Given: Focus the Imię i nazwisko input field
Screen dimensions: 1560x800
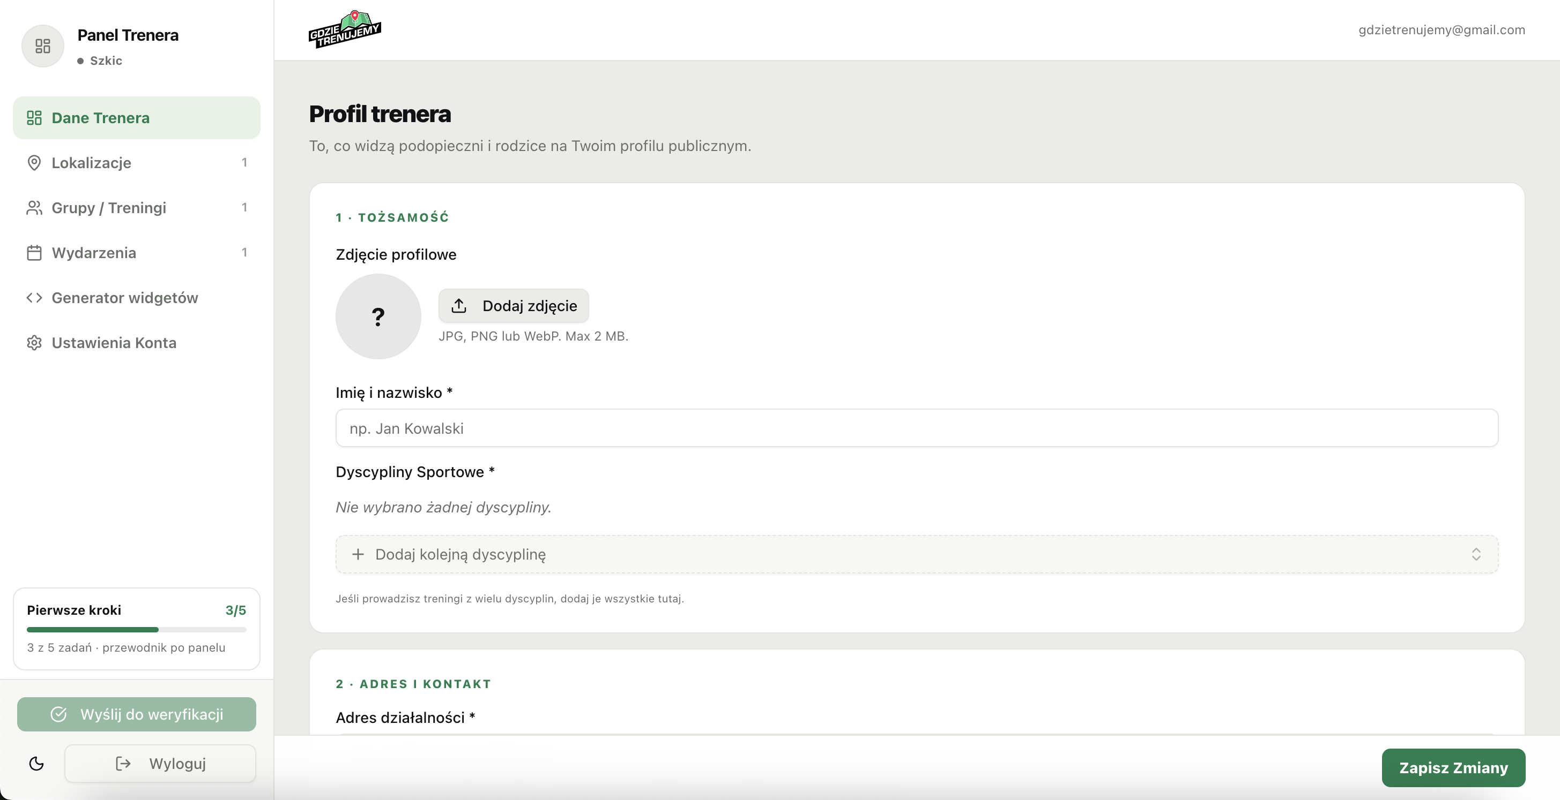Looking at the screenshot, I should click(917, 428).
